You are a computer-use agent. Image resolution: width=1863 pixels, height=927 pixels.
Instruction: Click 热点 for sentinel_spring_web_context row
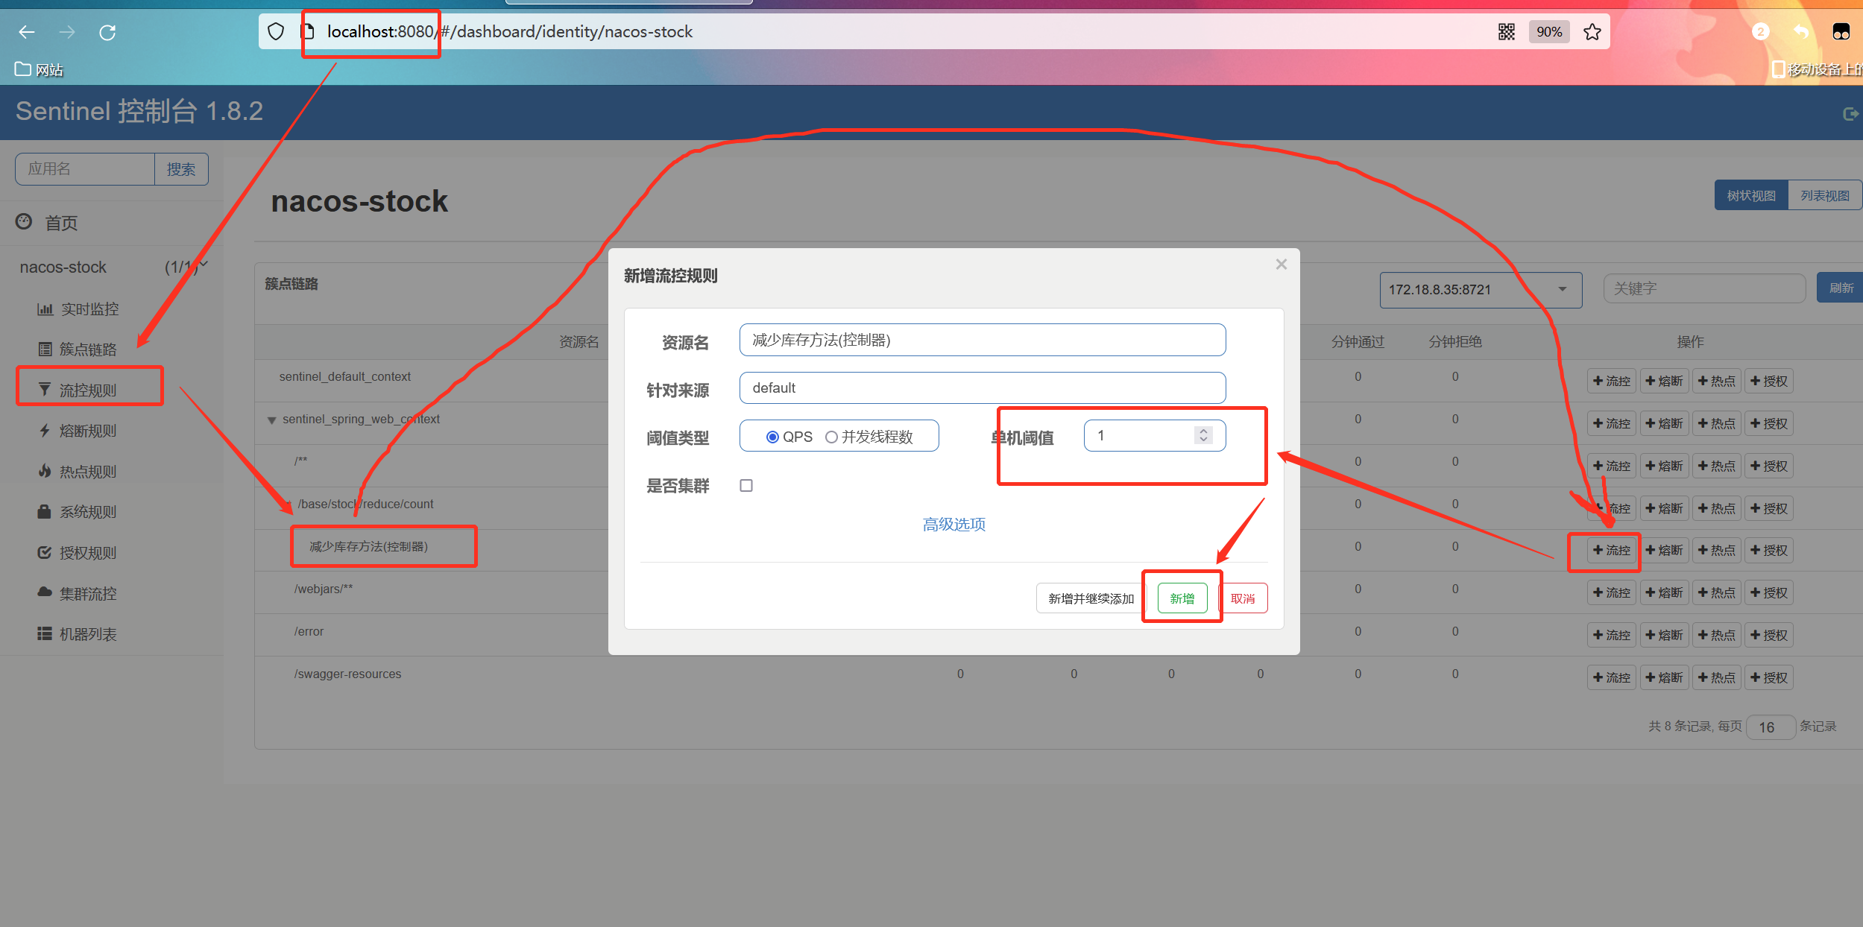coord(1717,423)
